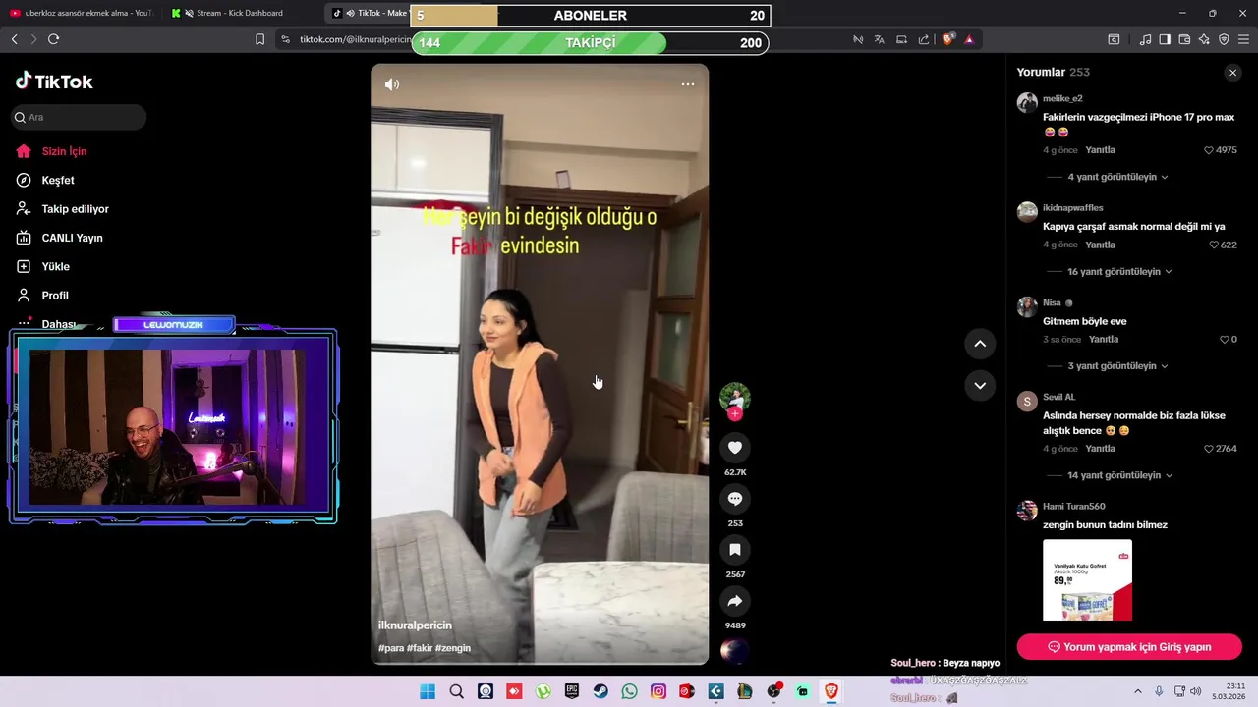
Task: Open Brave Rewards triangle icon
Action: [969, 39]
